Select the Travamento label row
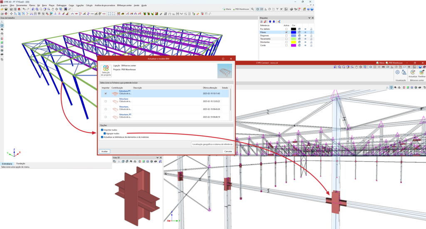This screenshot has width=426, height=229. click(286, 39)
